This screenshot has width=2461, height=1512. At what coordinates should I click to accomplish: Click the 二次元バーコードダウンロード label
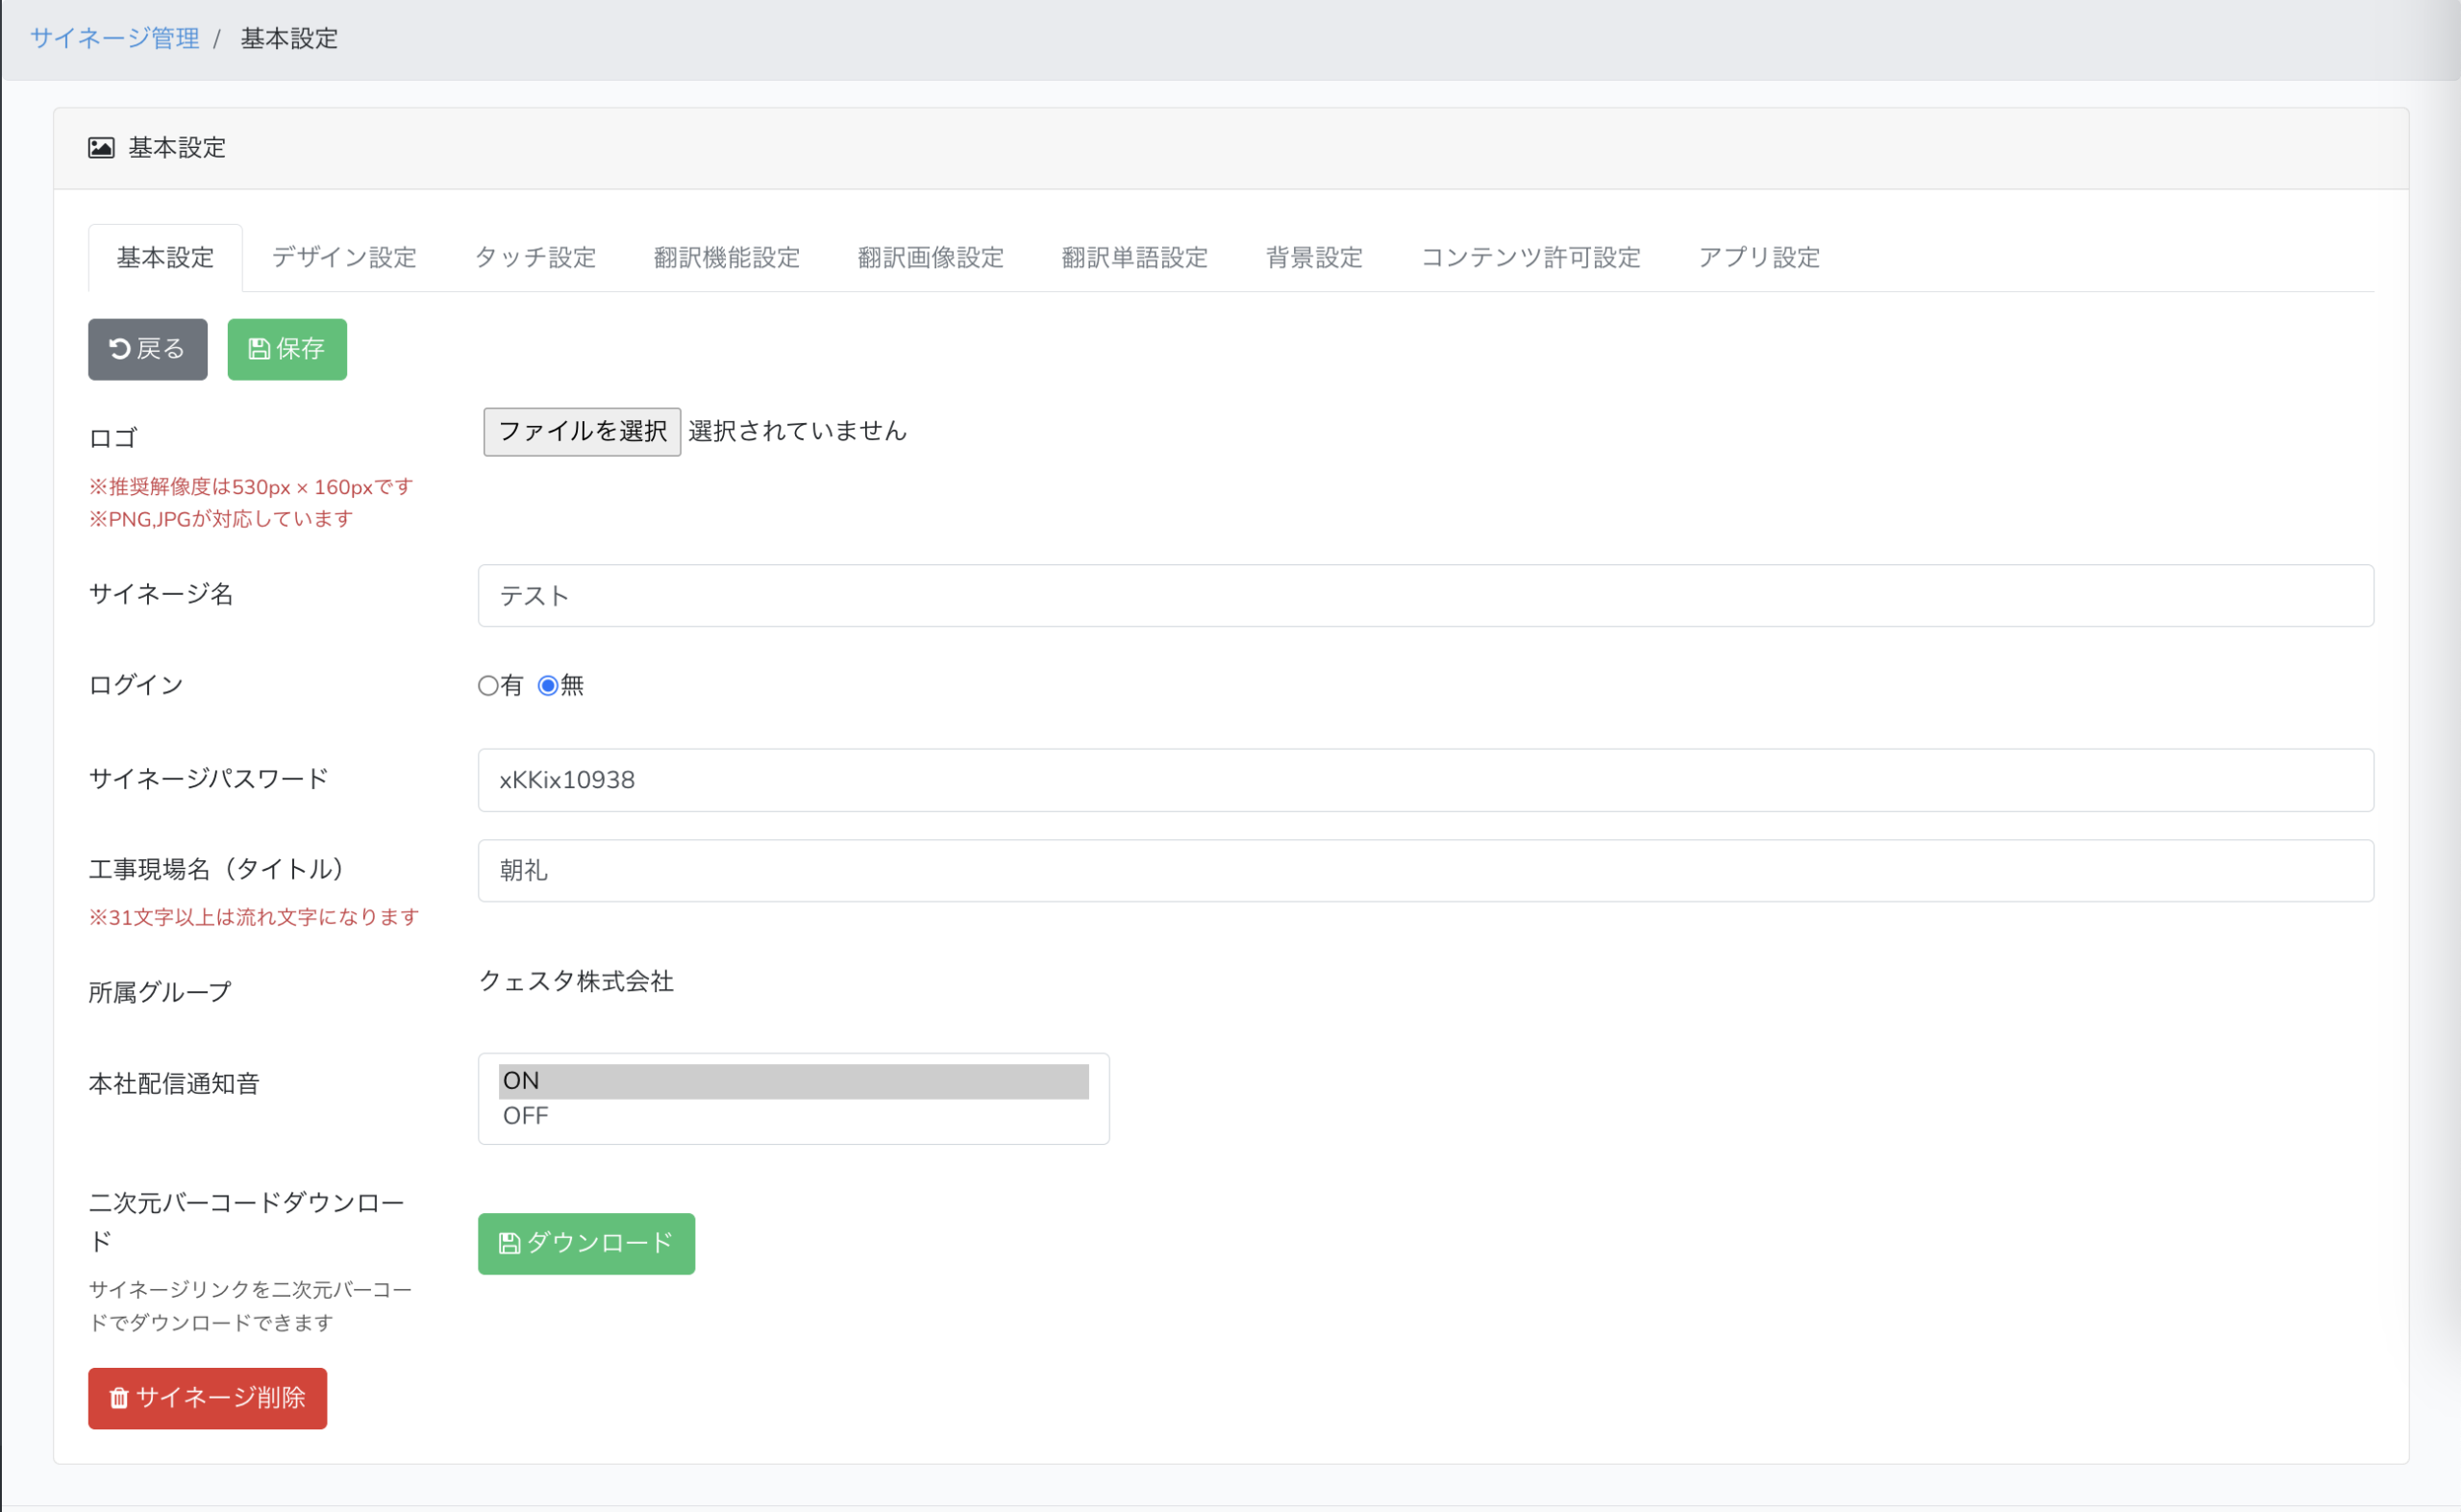click(246, 1222)
